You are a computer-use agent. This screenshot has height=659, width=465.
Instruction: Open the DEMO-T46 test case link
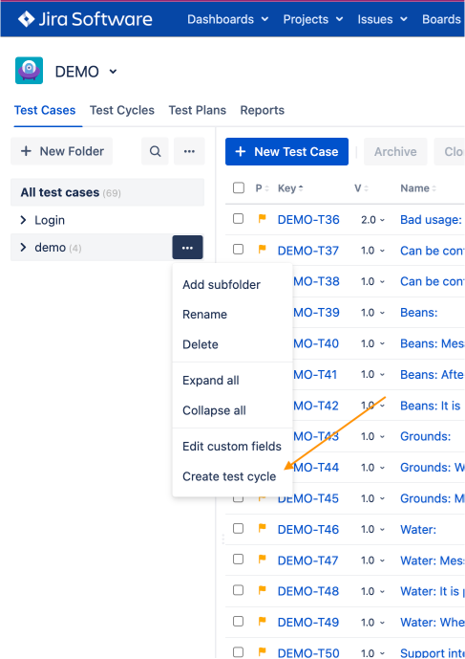click(x=308, y=530)
